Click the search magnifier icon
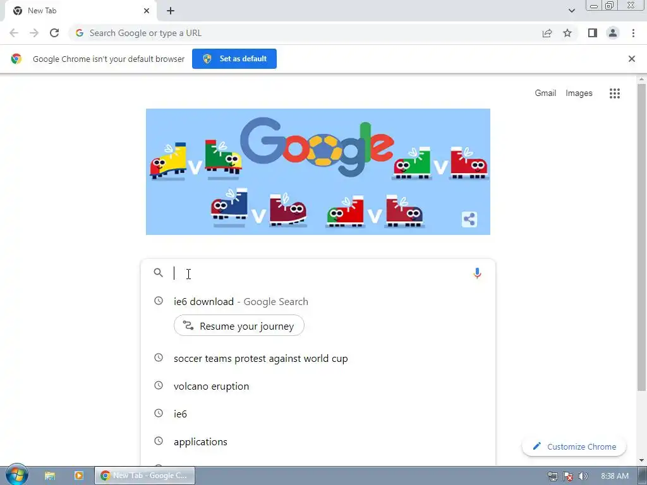The image size is (647, 485). tap(158, 273)
